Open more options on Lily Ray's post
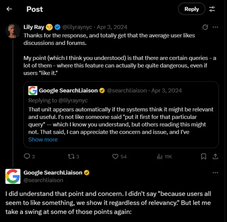The width and height of the screenshot is (227, 222). 215,27
